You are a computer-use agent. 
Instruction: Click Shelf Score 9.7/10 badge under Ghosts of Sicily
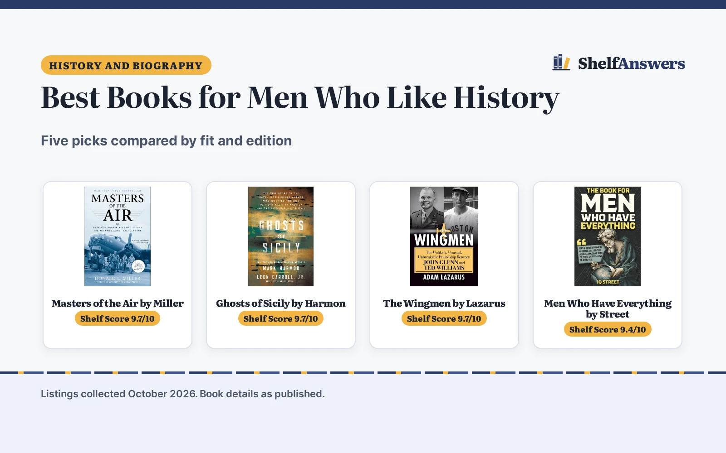[281, 318]
